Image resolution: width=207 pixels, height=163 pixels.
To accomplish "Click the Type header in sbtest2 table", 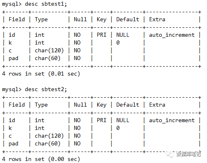I will coord(41,105).
